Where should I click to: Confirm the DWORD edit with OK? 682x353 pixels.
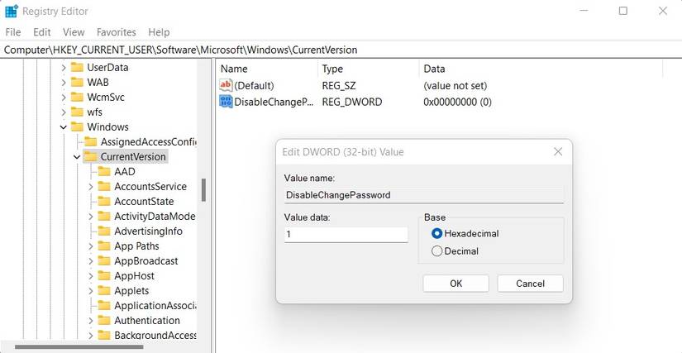455,284
